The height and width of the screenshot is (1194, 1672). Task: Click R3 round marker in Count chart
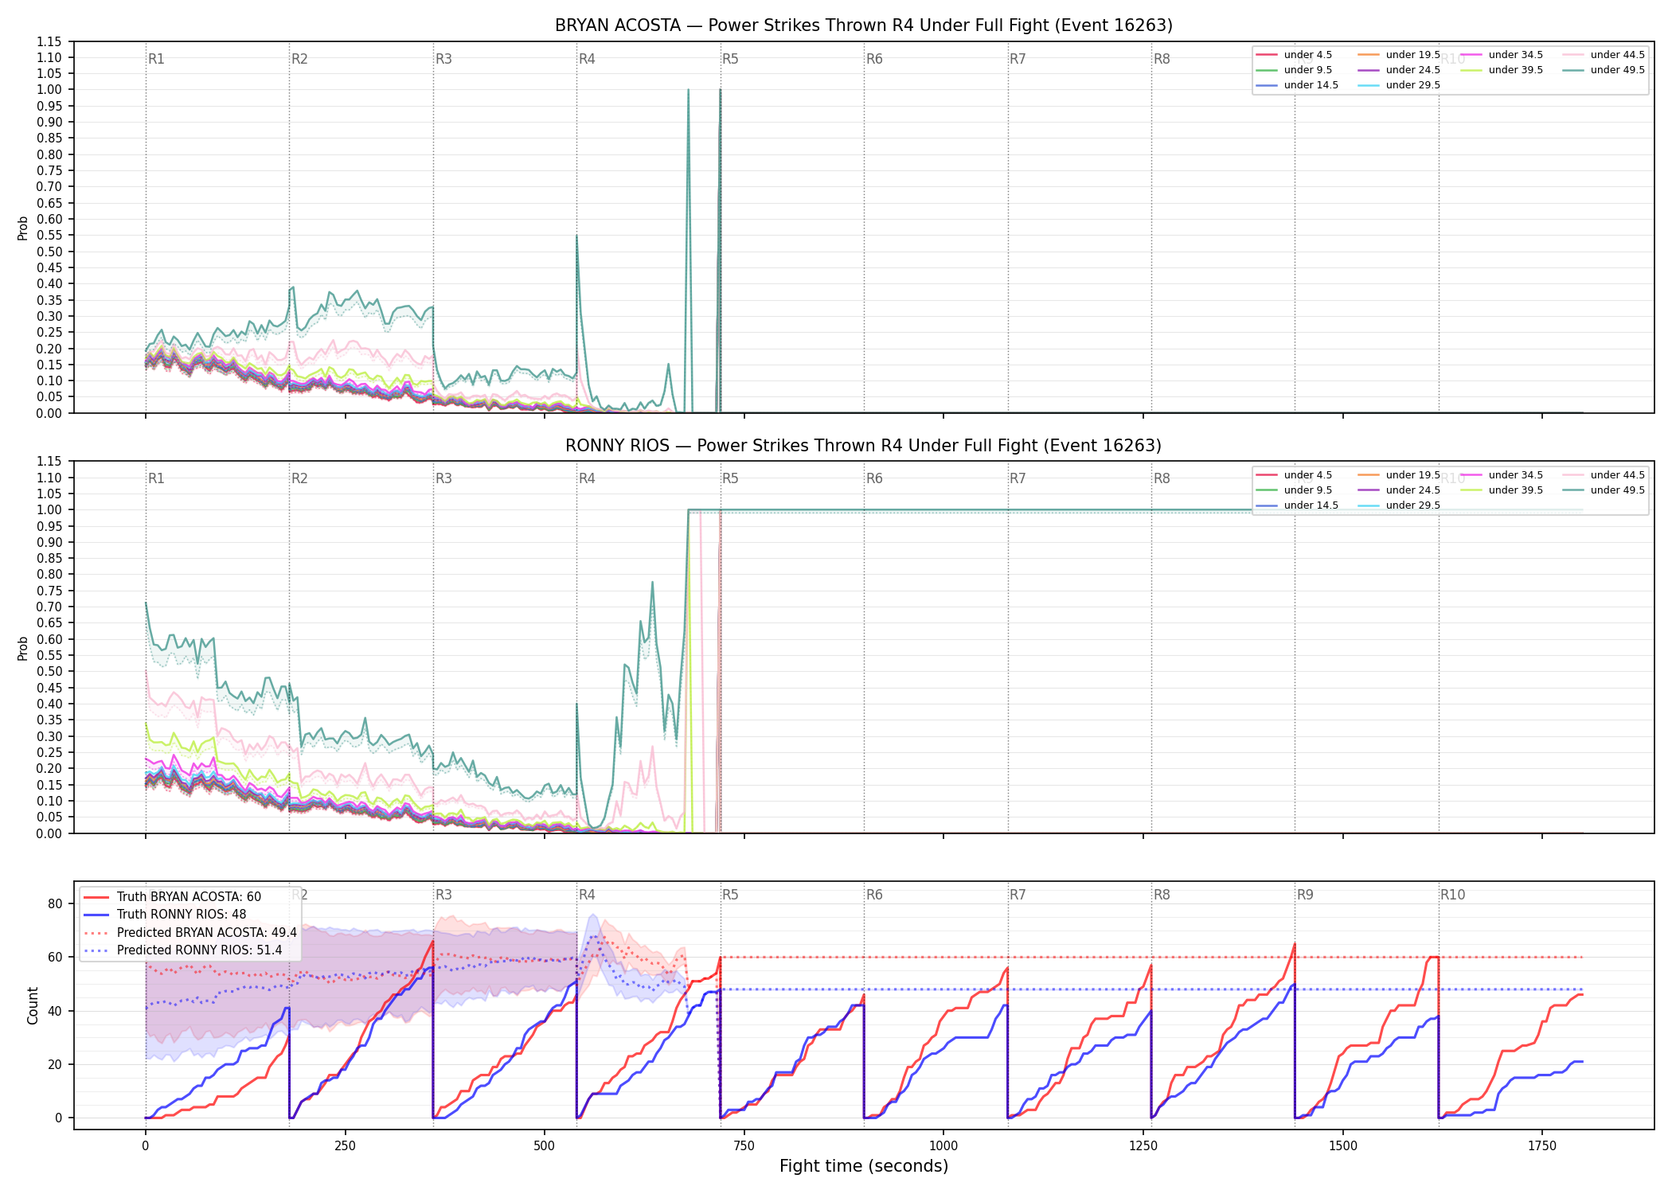pyautogui.click(x=443, y=895)
